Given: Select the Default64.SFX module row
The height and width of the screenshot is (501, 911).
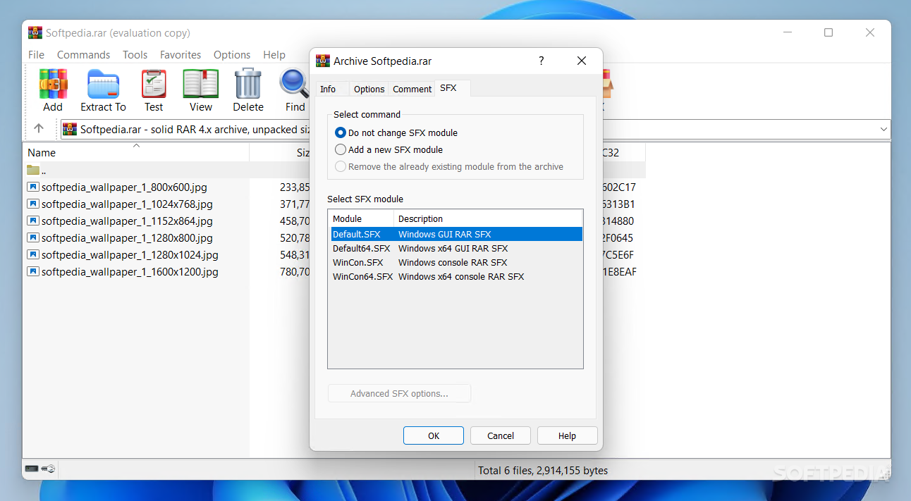Looking at the screenshot, I should coord(455,248).
